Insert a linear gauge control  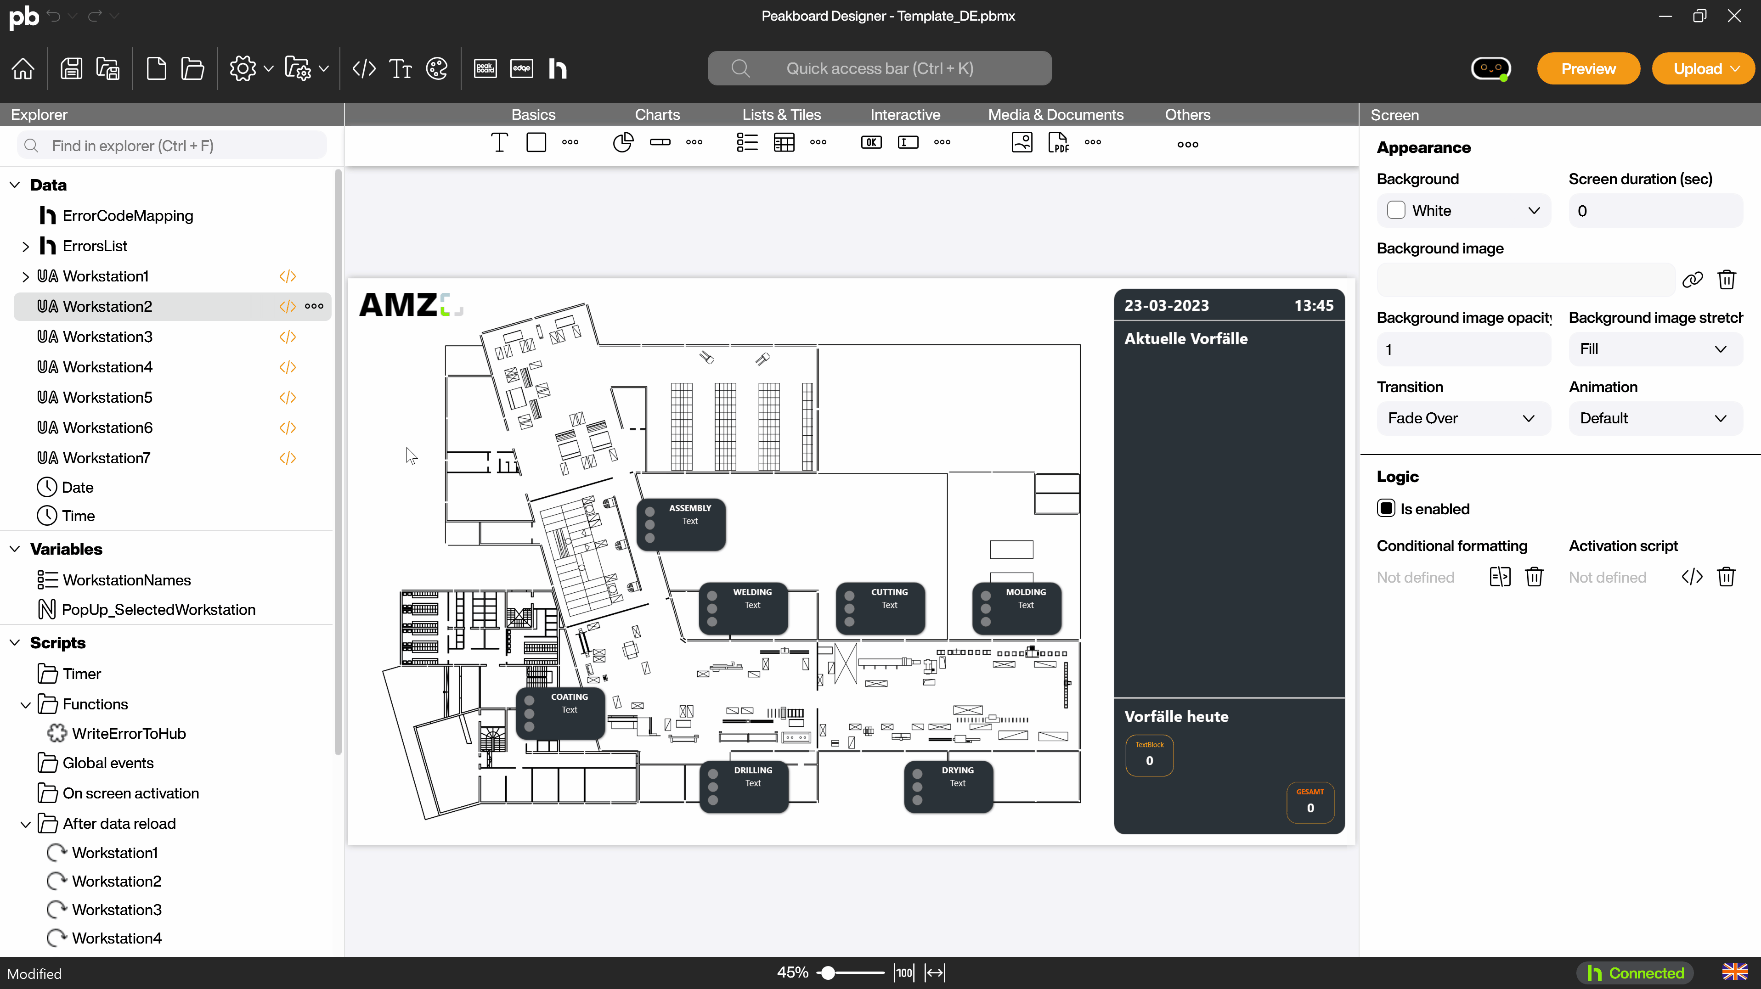[660, 142]
